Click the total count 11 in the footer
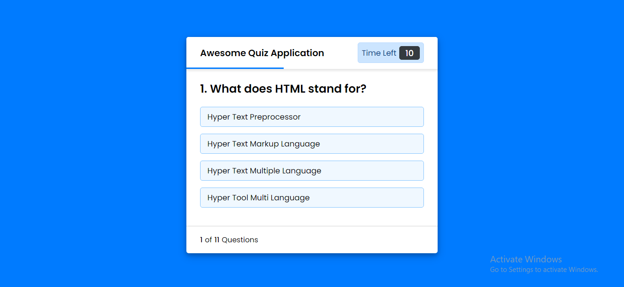Viewport: 624px width, 287px height. pos(217,240)
